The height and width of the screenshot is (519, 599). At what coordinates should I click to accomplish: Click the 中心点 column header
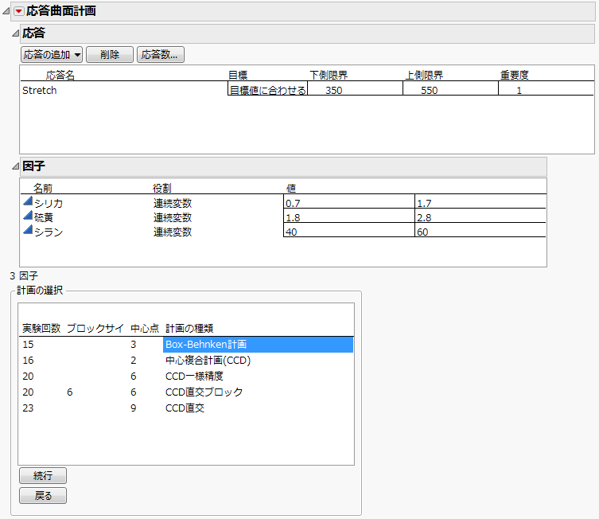click(145, 328)
